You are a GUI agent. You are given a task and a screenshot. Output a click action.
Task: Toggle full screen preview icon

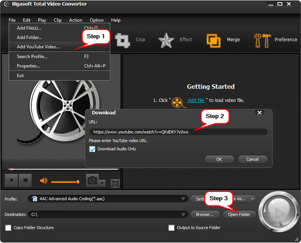tap(115, 183)
